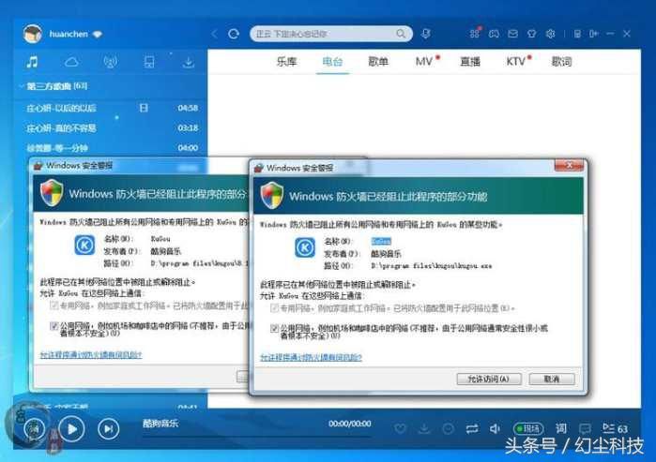The image size is (656, 462).
Task: Toggle private network checkbox in front dialog
Action: click(x=274, y=308)
